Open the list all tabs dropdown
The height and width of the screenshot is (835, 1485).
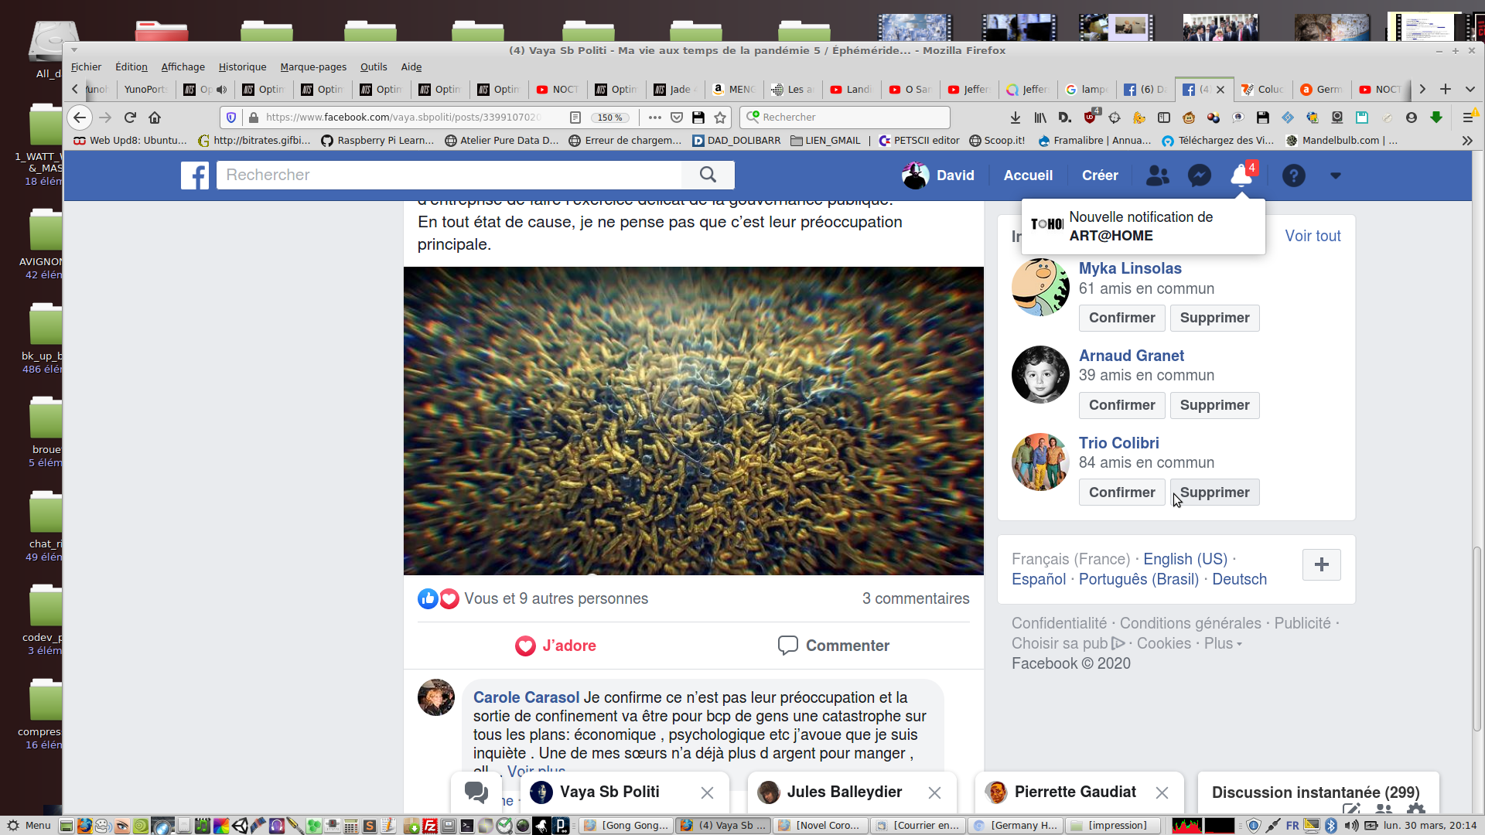[x=1470, y=90]
